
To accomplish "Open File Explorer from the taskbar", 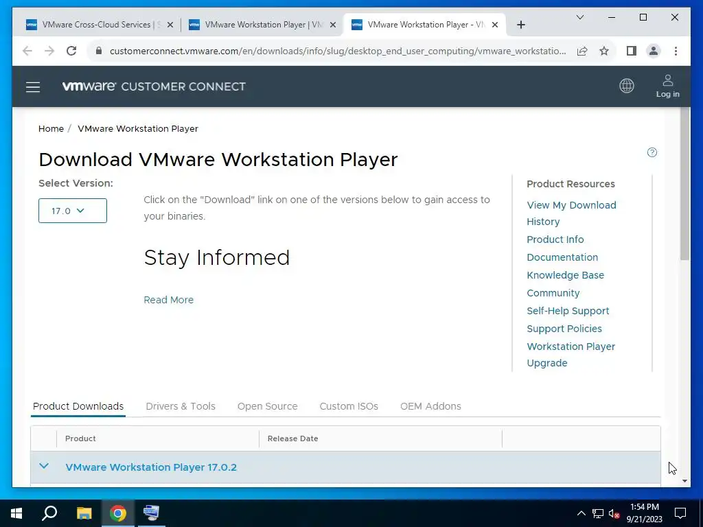I will pyautogui.click(x=84, y=513).
